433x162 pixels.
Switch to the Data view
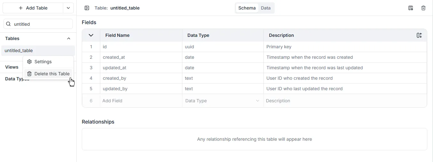(266, 8)
